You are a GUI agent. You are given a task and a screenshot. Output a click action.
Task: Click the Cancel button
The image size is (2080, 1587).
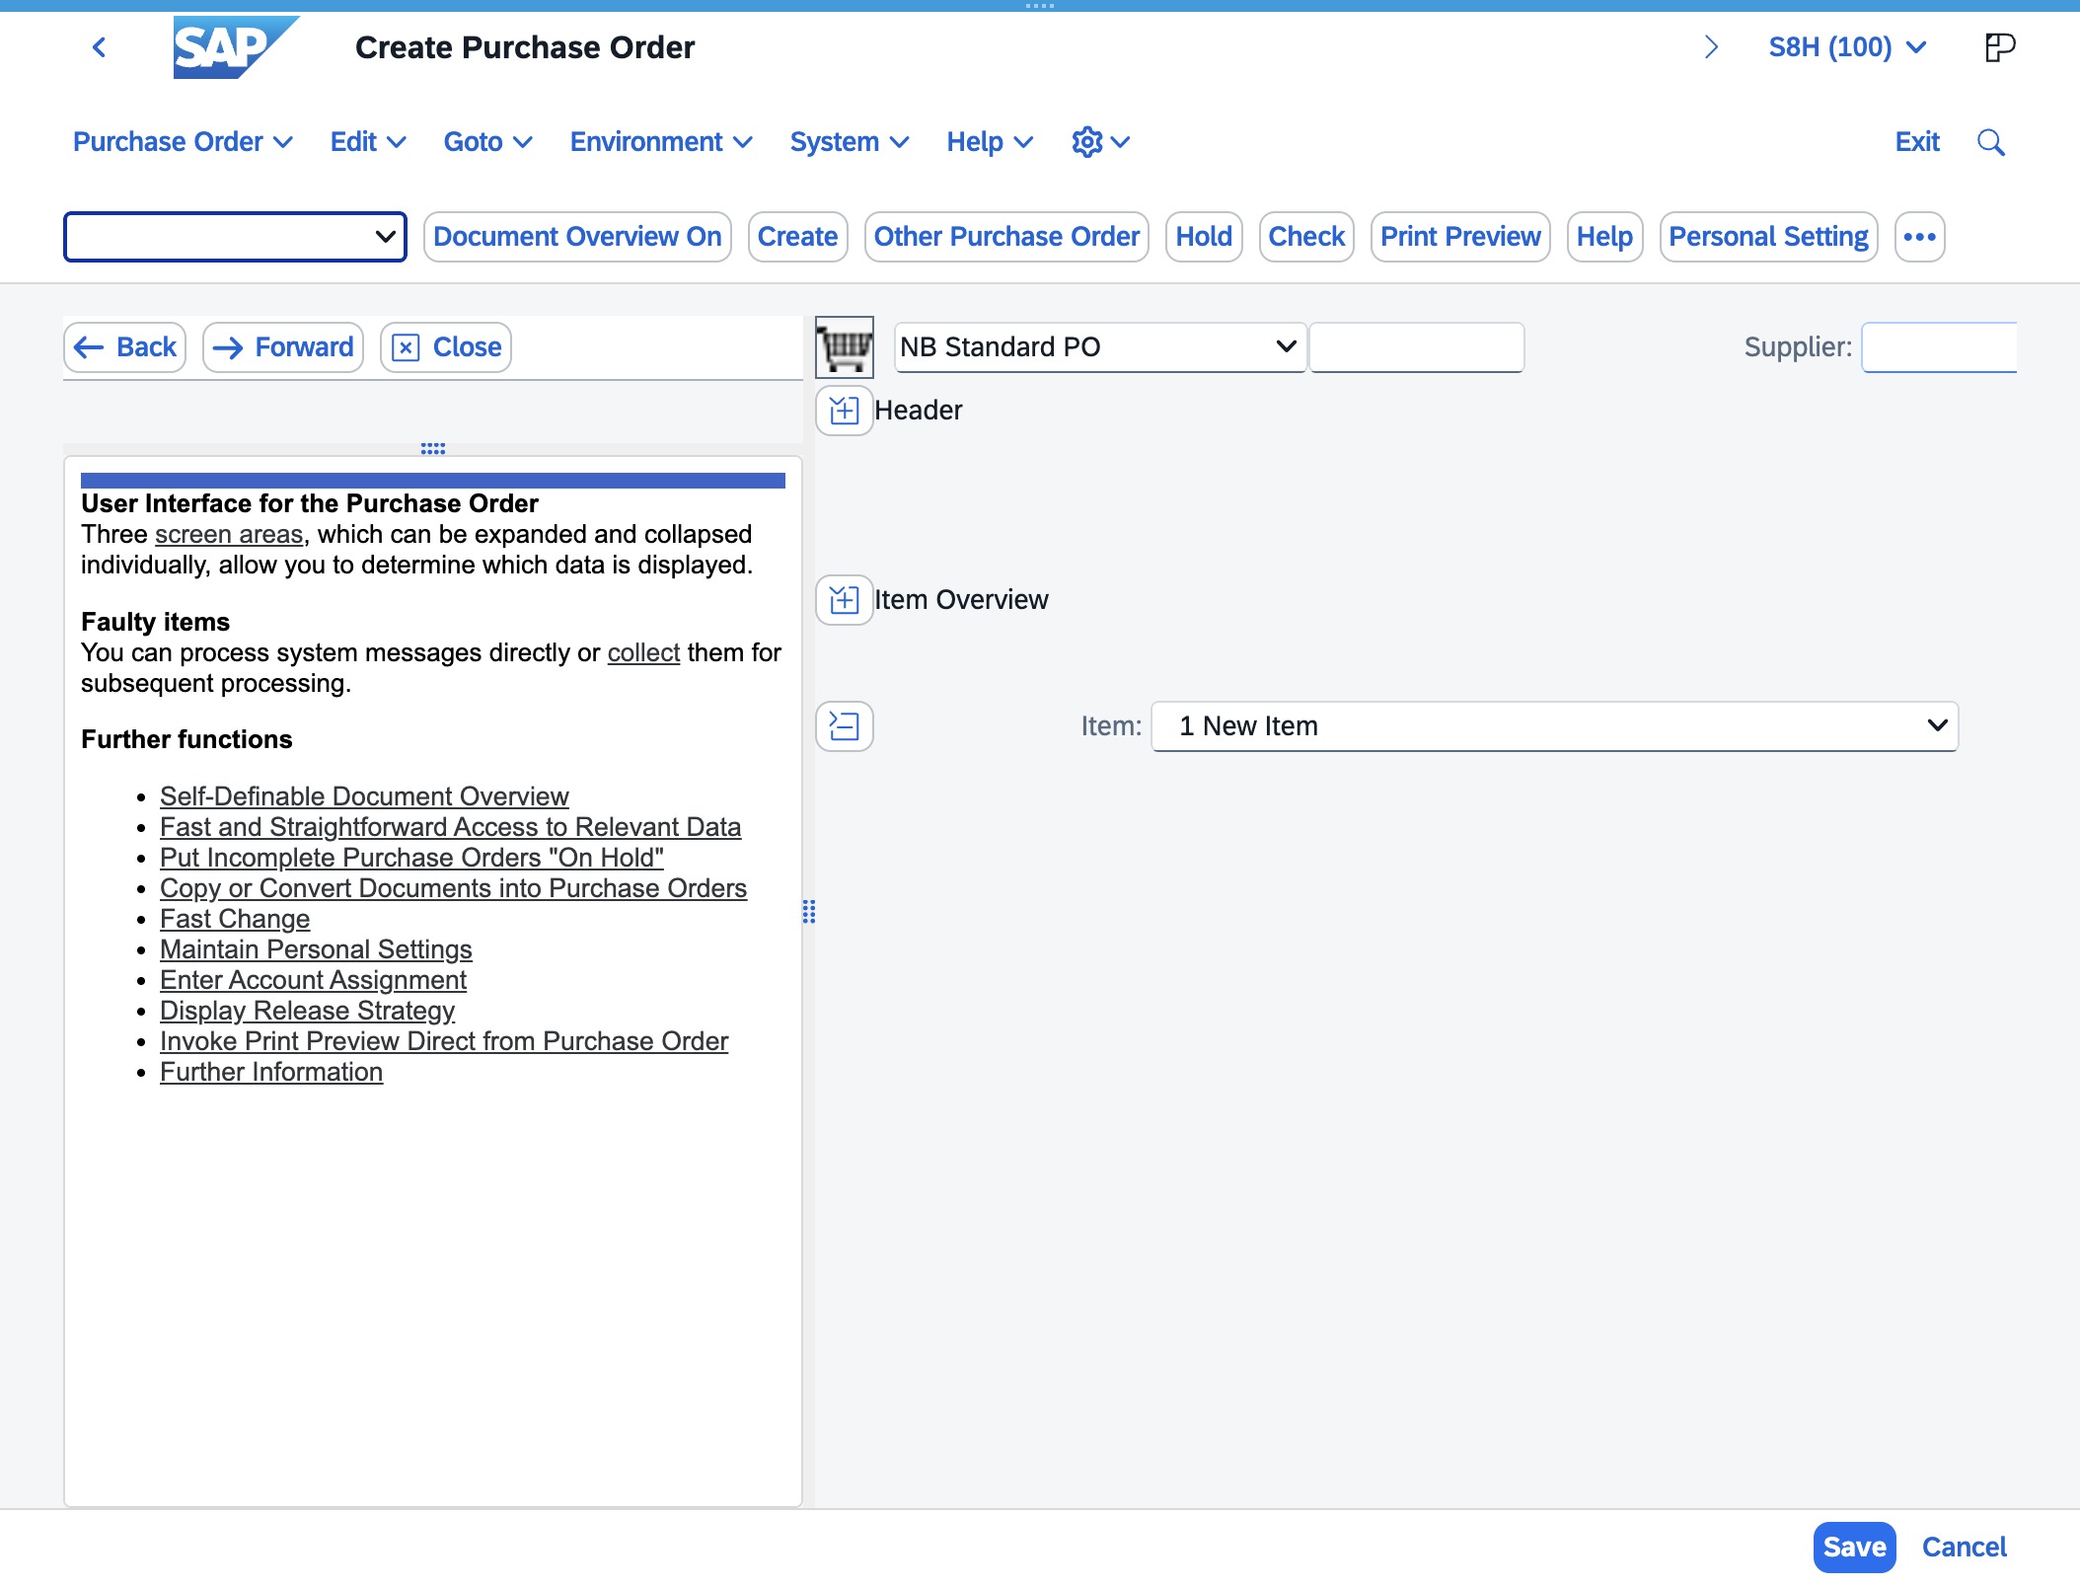coord(1964,1547)
